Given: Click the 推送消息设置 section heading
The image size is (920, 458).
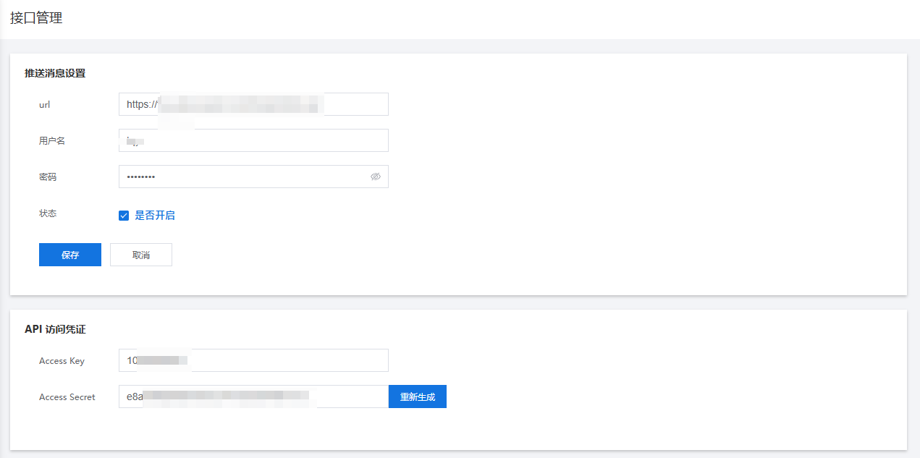Looking at the screenshot, I should pyautogui.click(x=55, y=73).
